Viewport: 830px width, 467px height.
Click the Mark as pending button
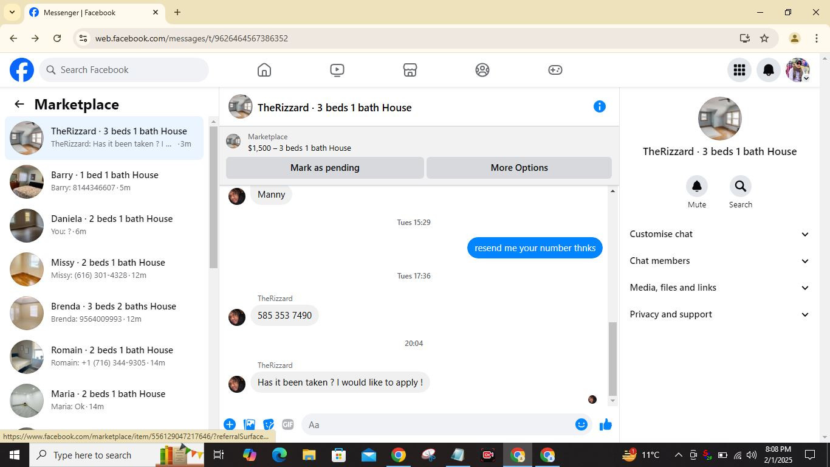[x=325, y=168]
